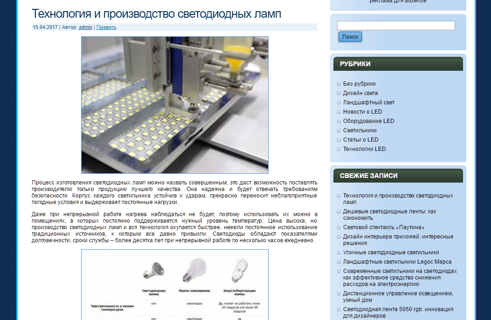Click the Поиск search button

[x=350, y=37]
